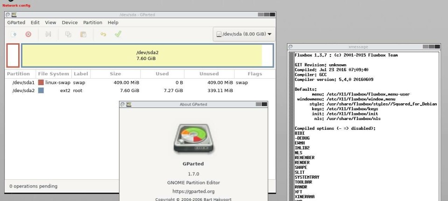The width and height of the screenshot is (448, 201).
Task: Click the 7.27 GiB used value
Action: [x=173, y=91]
